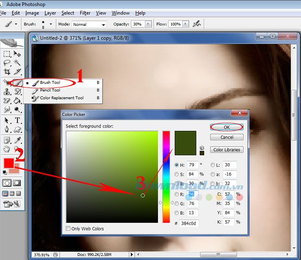Select the G green radio button

(x=176, y=204)
